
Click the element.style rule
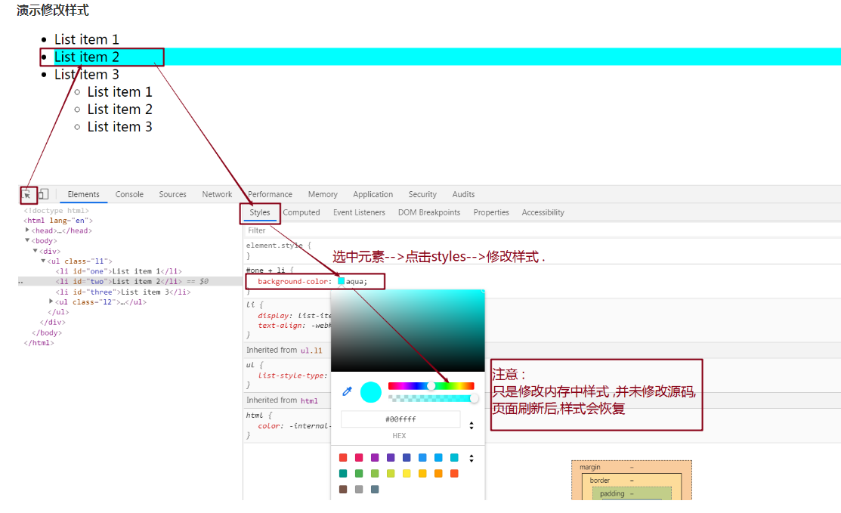(x=278, y=246)
